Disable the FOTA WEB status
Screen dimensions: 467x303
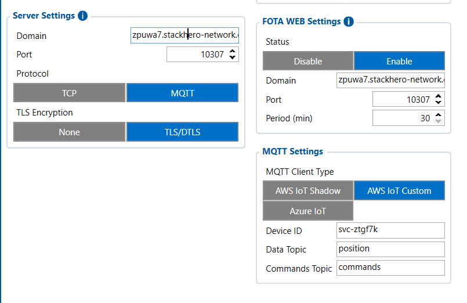pos(307,61)
